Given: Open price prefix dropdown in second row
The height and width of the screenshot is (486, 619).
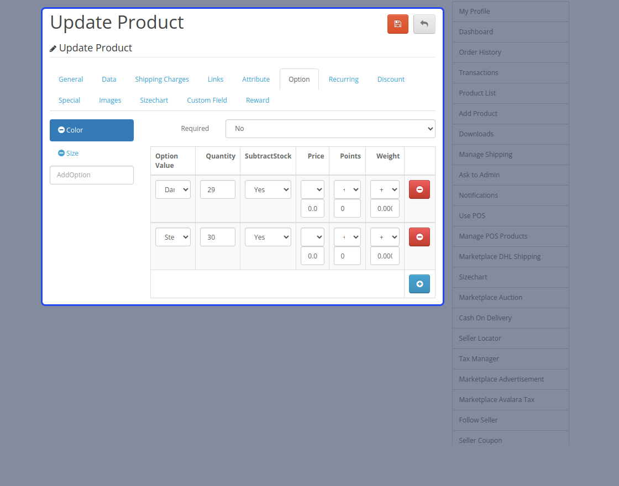Looking at the screenshot, I should 312,237.
